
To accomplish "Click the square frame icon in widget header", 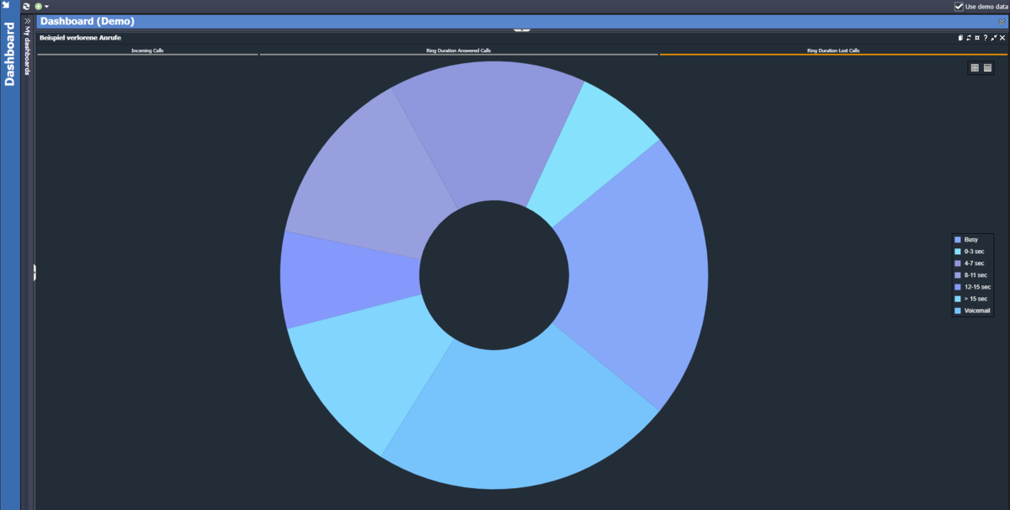I will 977,38.
